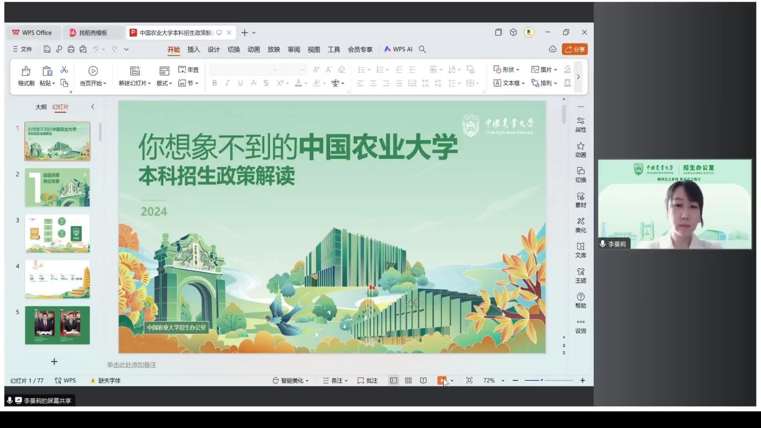Open the 文件 file menu
The height and width of the screenshot is (428, 761).
22,49
